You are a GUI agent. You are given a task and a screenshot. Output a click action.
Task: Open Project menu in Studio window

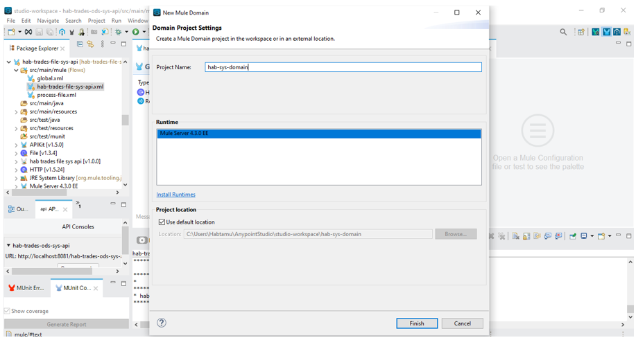point(96,21)
